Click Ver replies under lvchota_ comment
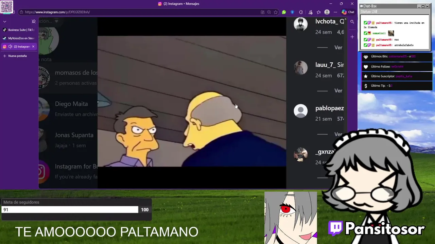 click(338, 47)
